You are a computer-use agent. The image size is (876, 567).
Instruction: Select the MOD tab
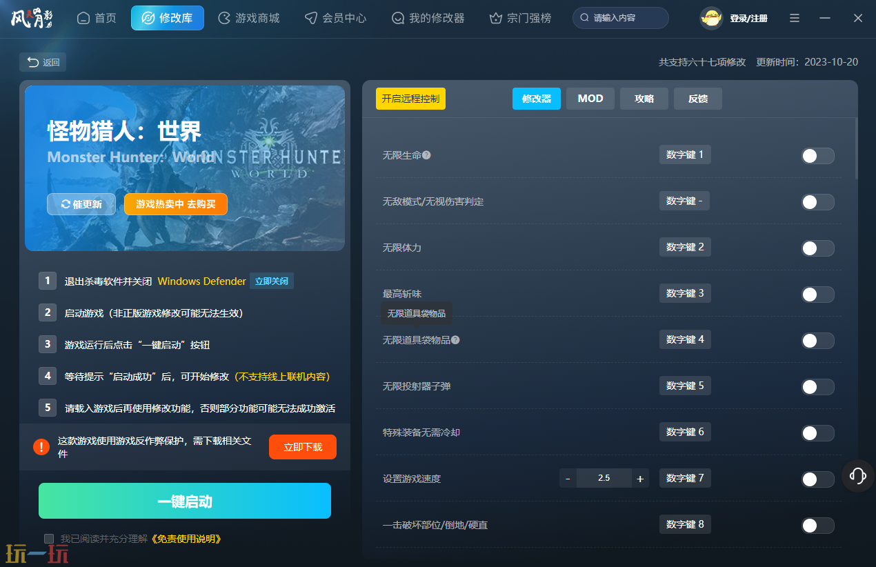590,99
